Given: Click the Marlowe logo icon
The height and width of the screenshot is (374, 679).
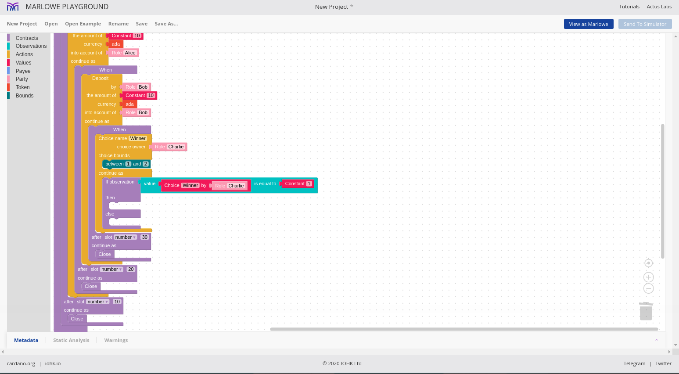Looking at the screenshot, I should (13, 7).
